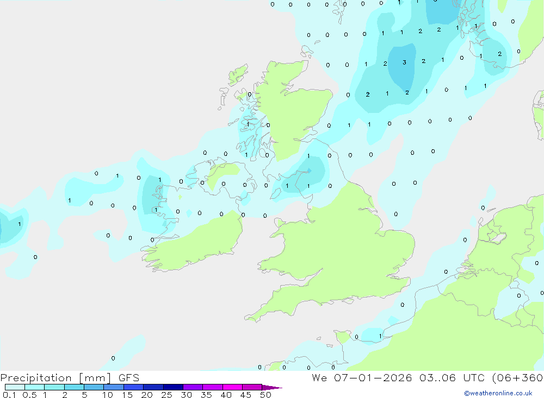The height and width of the screenshot is (398, 544).
Task: Click the 1–2 mm legend swatch
Action: tap(54, 387)
